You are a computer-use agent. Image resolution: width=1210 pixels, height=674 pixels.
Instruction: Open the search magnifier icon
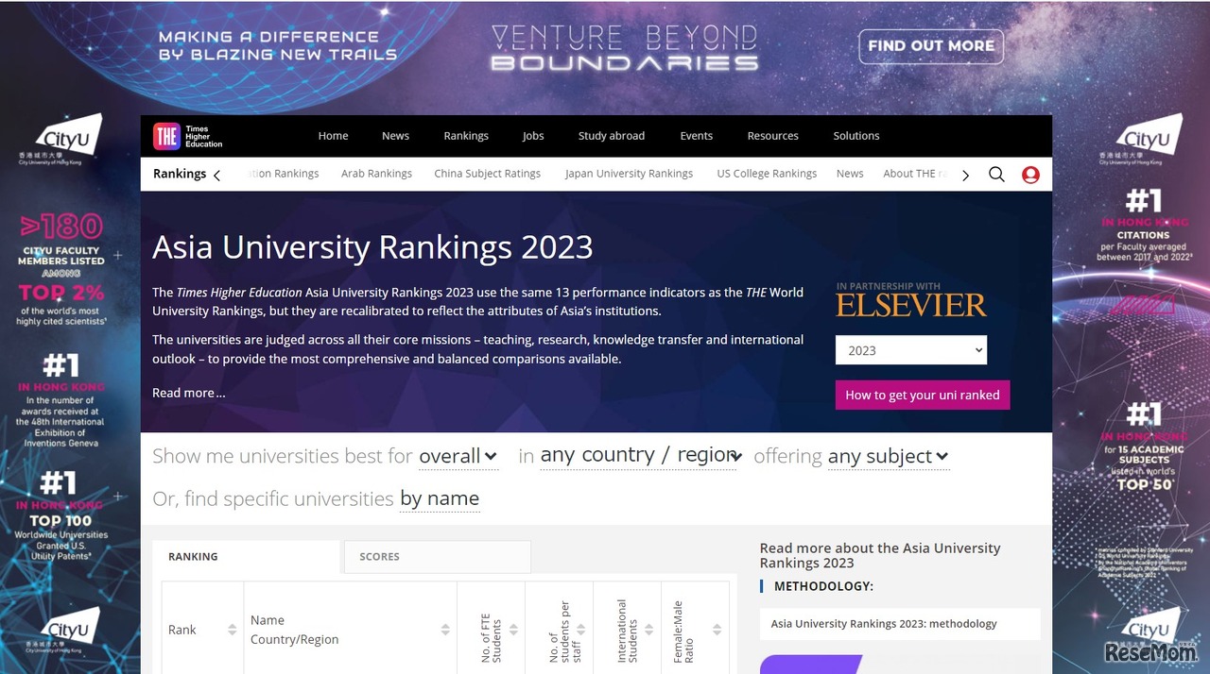(996, 175)
